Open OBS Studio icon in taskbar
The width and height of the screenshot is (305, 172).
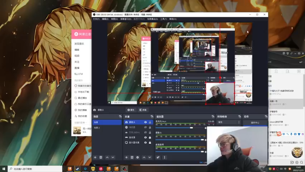pyautogui.click(x=124, y=169)
